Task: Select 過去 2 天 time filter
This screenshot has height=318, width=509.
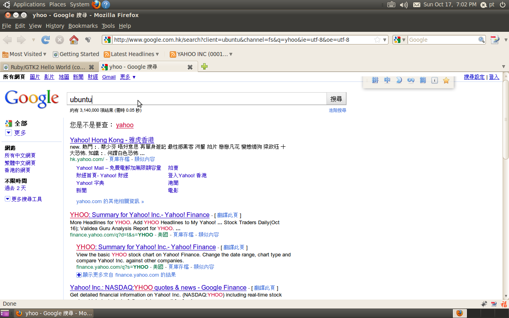Action: [15, 188]
